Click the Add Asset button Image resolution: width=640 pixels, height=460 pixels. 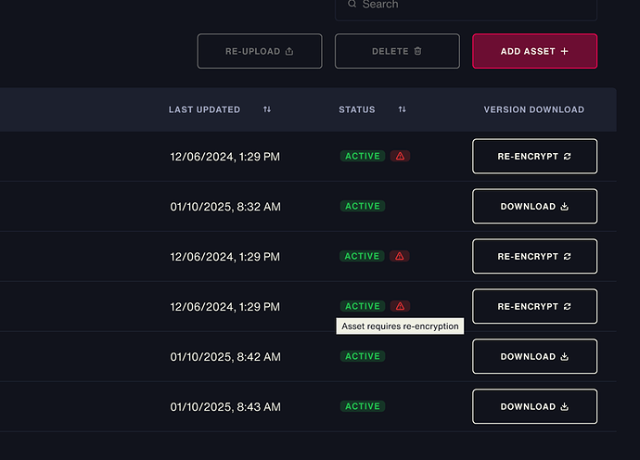point(534,51)
